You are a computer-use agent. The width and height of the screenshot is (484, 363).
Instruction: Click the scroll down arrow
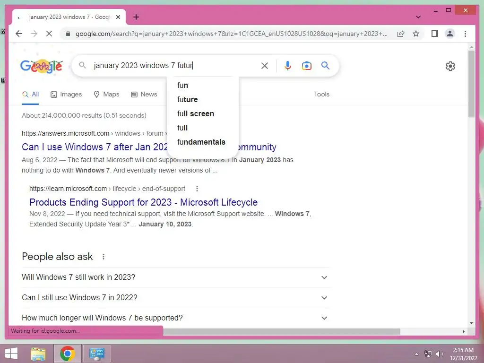471,323
